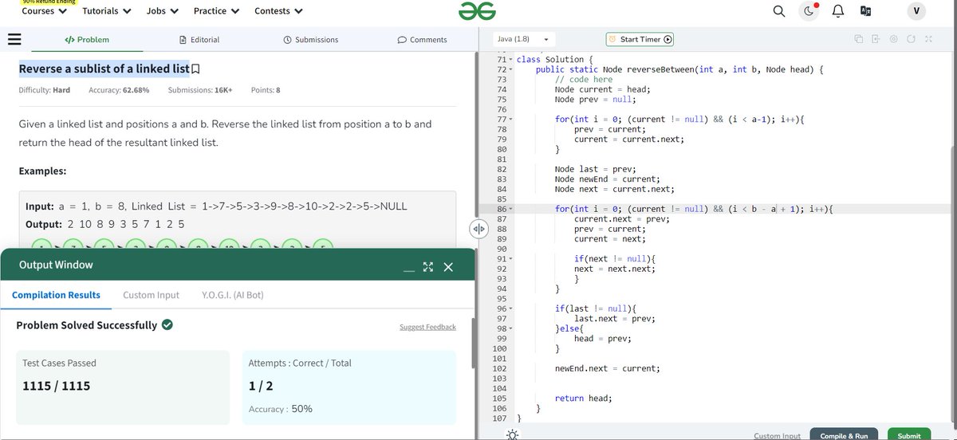
Task: Place cursor on line 105 return head
Action: [584, 398]
